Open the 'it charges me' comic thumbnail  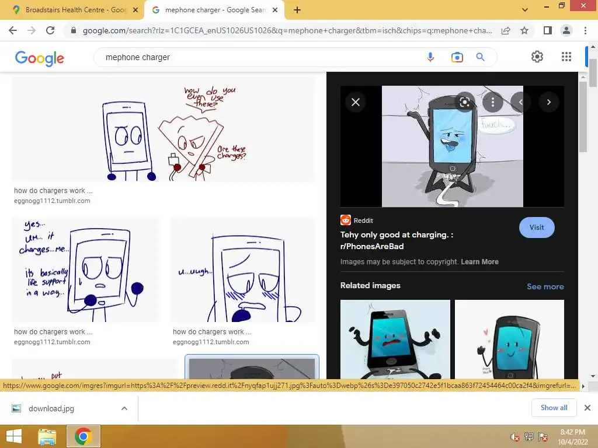(85, 269)
